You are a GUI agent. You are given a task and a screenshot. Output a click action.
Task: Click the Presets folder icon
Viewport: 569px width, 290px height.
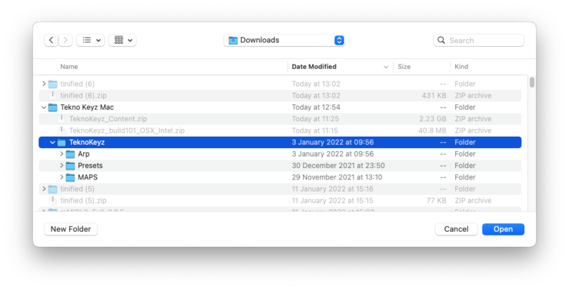coord(70,166)
